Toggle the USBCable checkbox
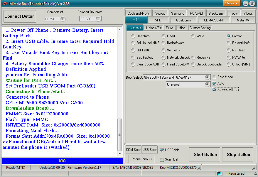The image size is (258, 177). click(162, 150)
